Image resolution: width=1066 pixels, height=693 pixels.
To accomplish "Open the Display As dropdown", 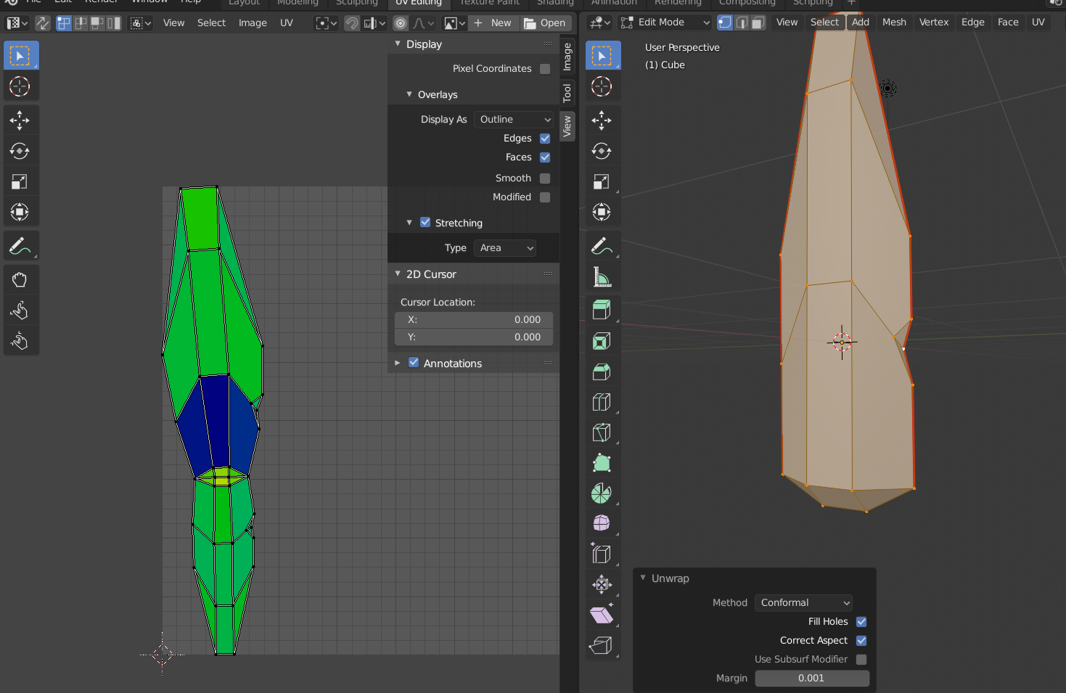I will pyautogui.click(x=514, y=120).
